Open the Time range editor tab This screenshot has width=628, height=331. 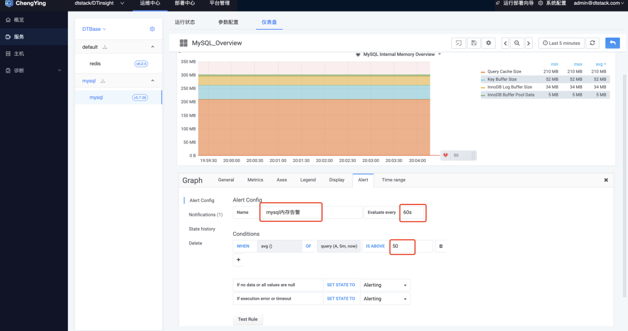coord(393,180)
